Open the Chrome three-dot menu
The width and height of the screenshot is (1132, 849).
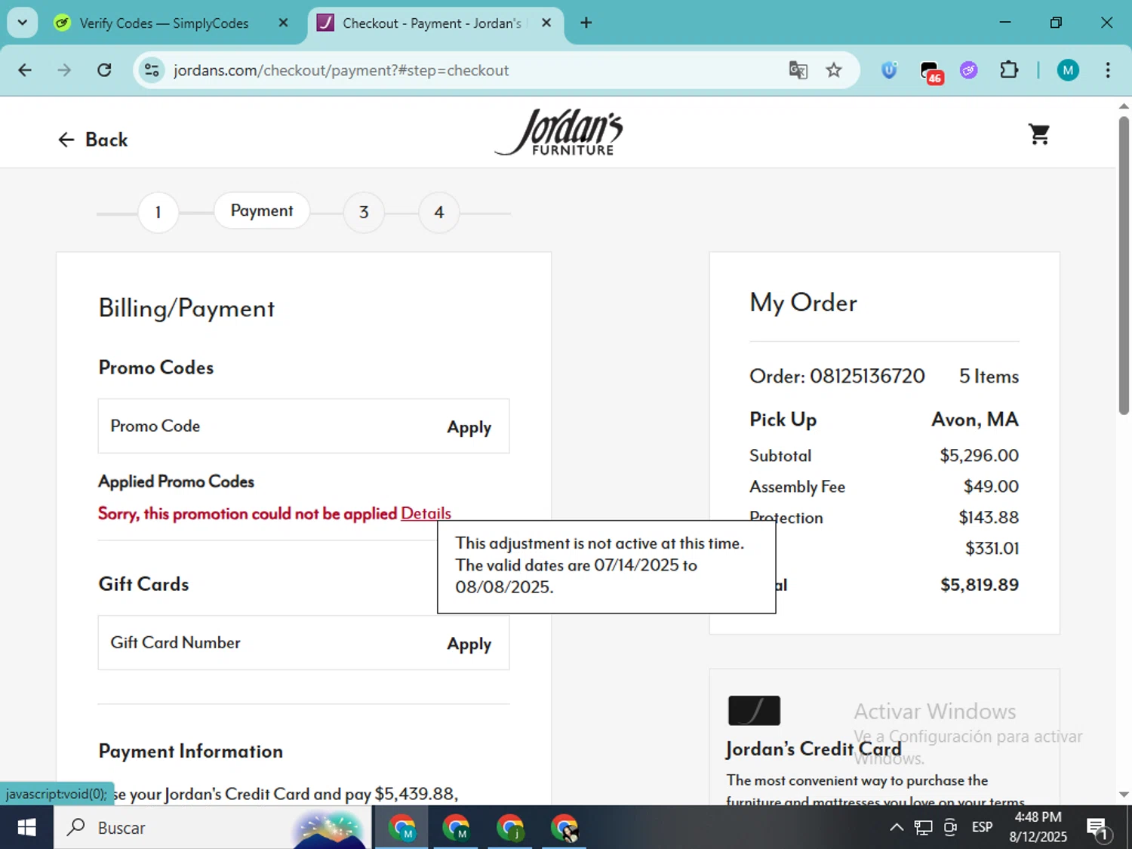(1107, 70)
